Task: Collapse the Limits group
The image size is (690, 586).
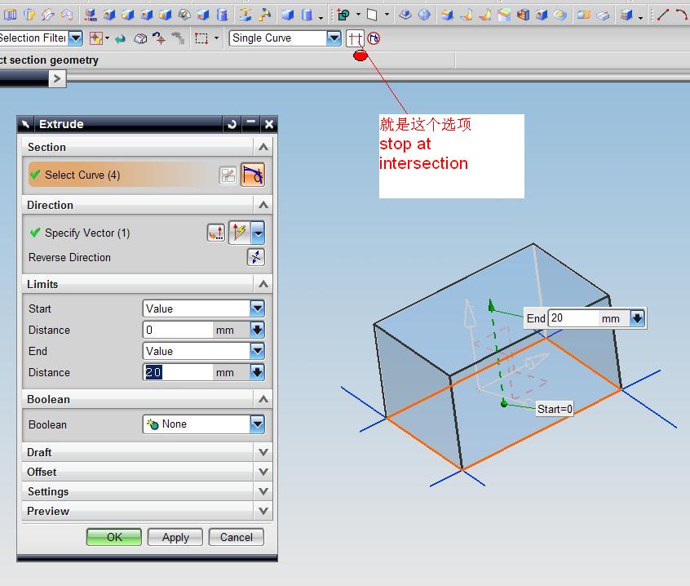Action: 263,284
